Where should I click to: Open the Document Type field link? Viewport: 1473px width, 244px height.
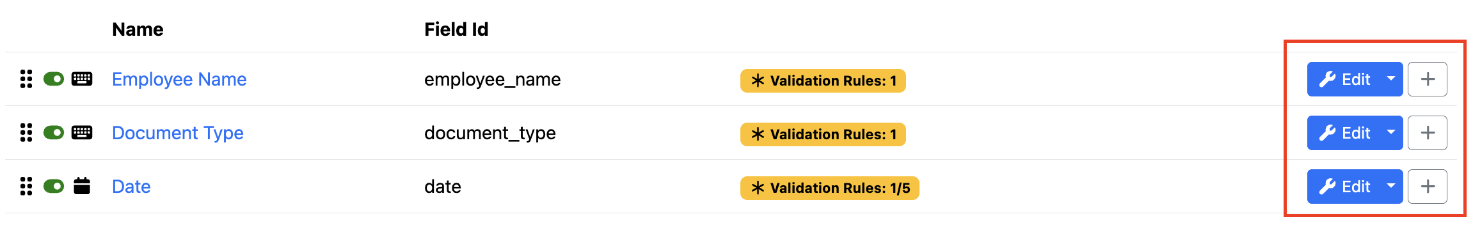click(x=178, y=133)
